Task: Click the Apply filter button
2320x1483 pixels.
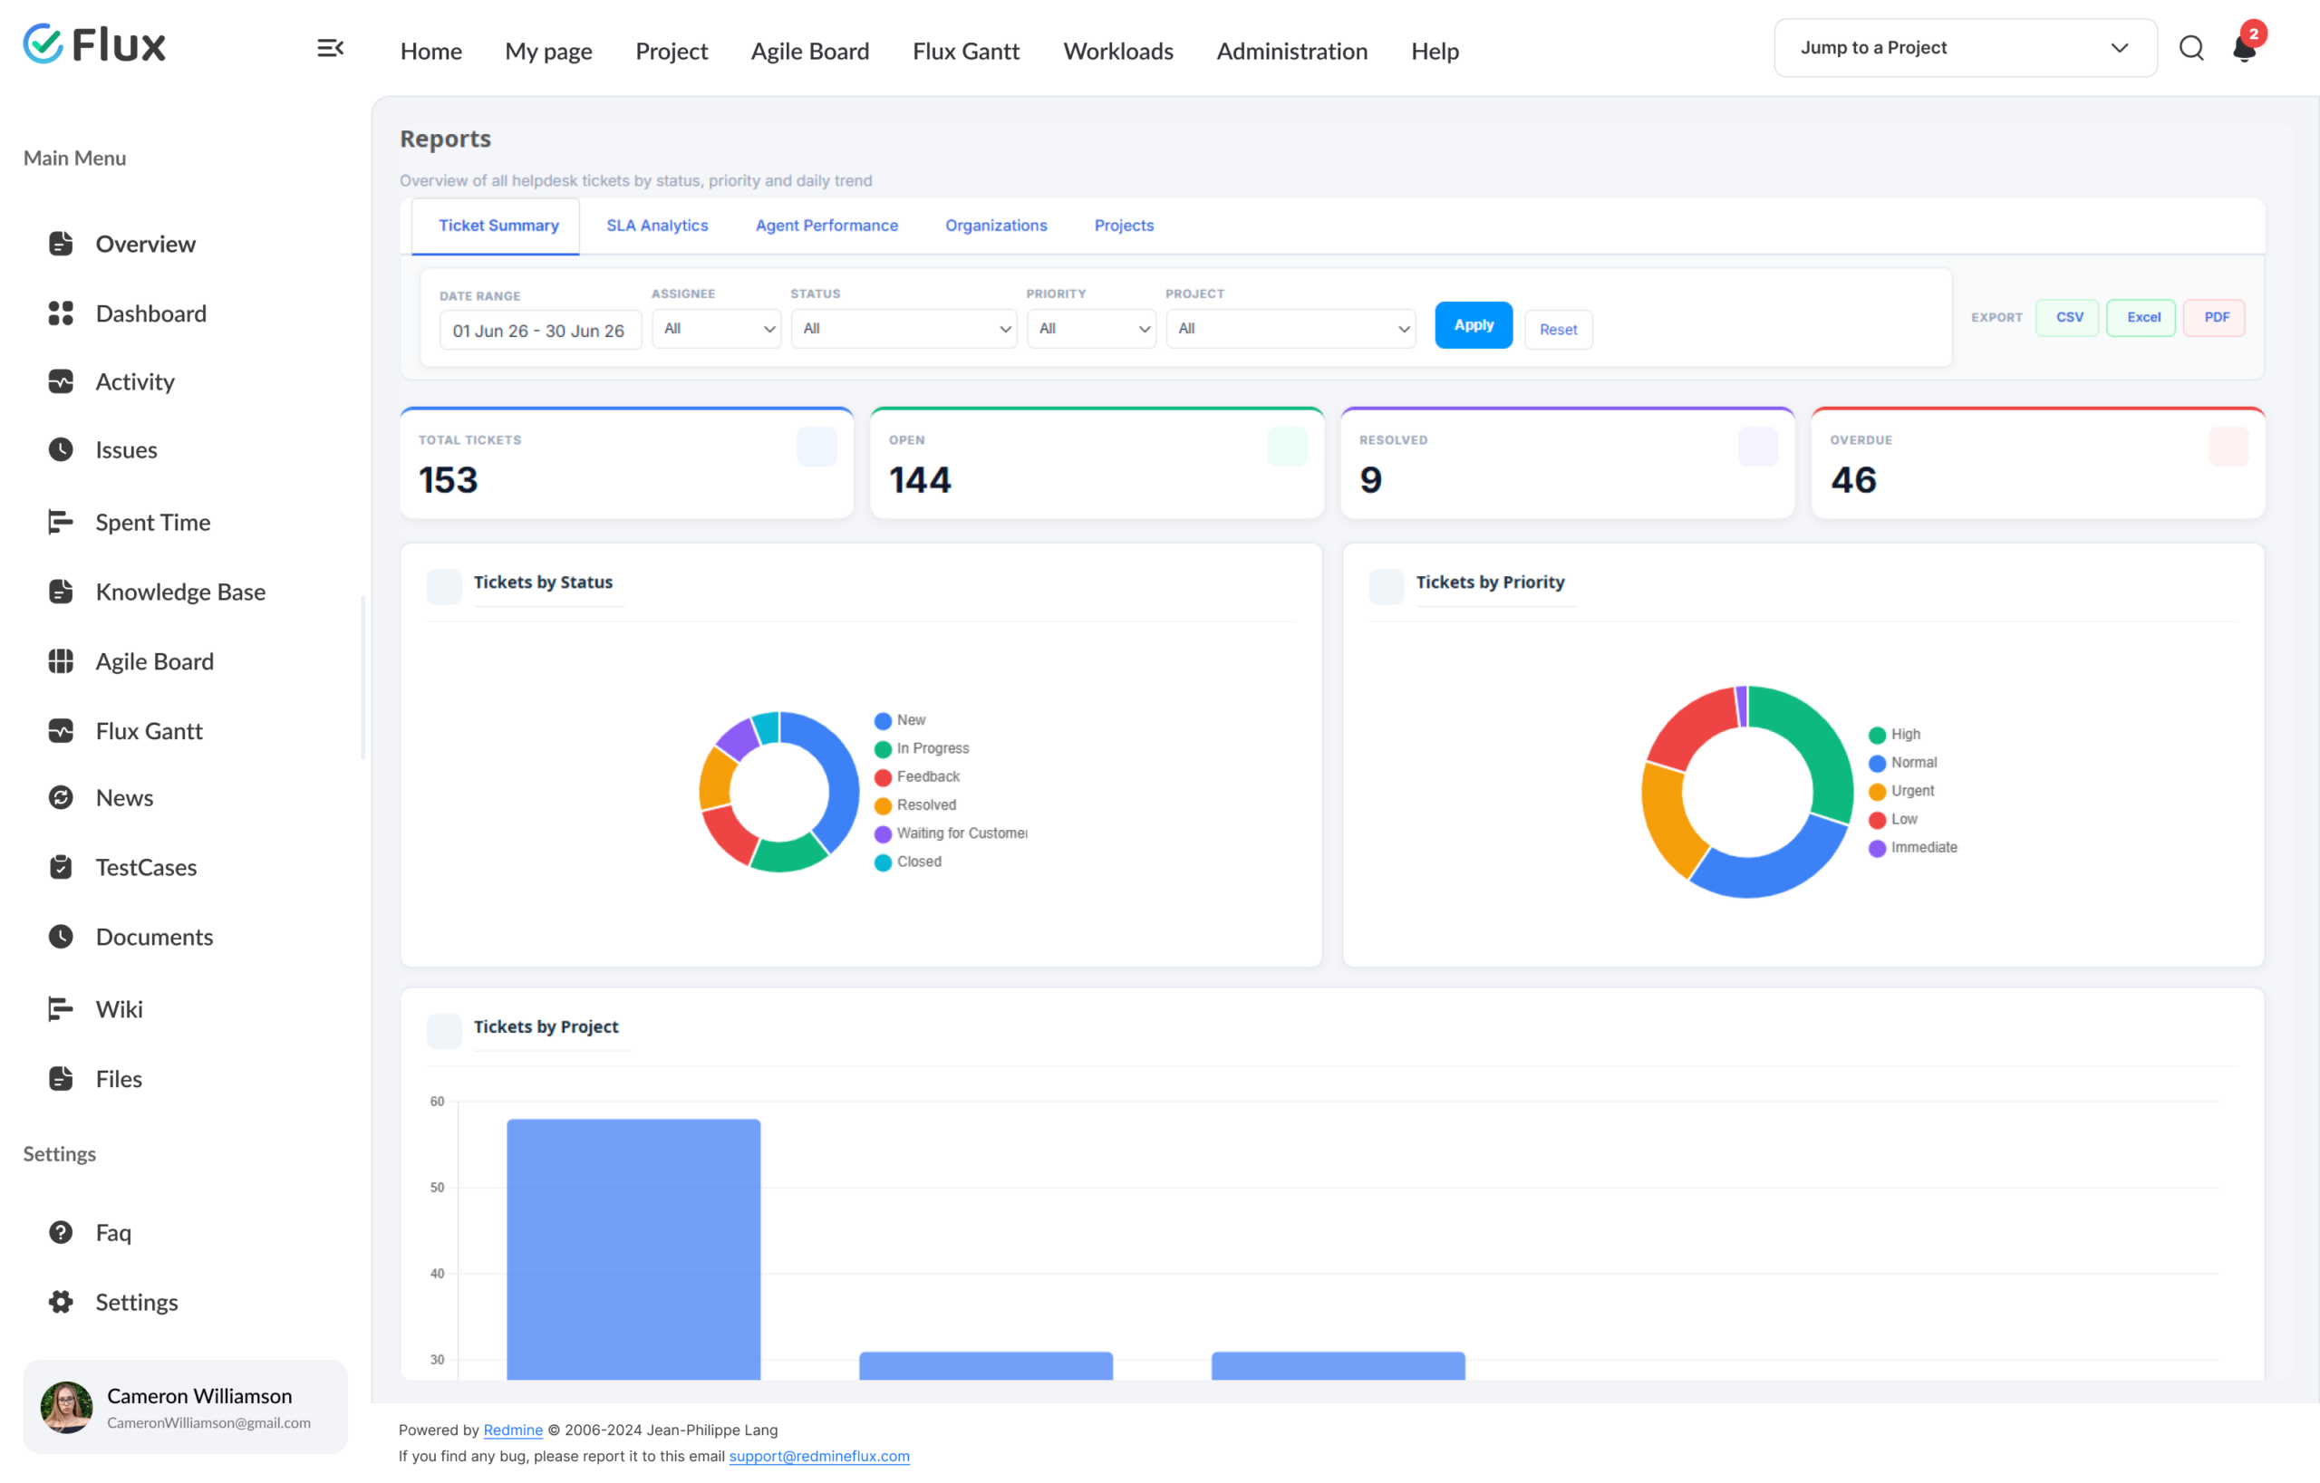Action: [x=1474, y=325]
